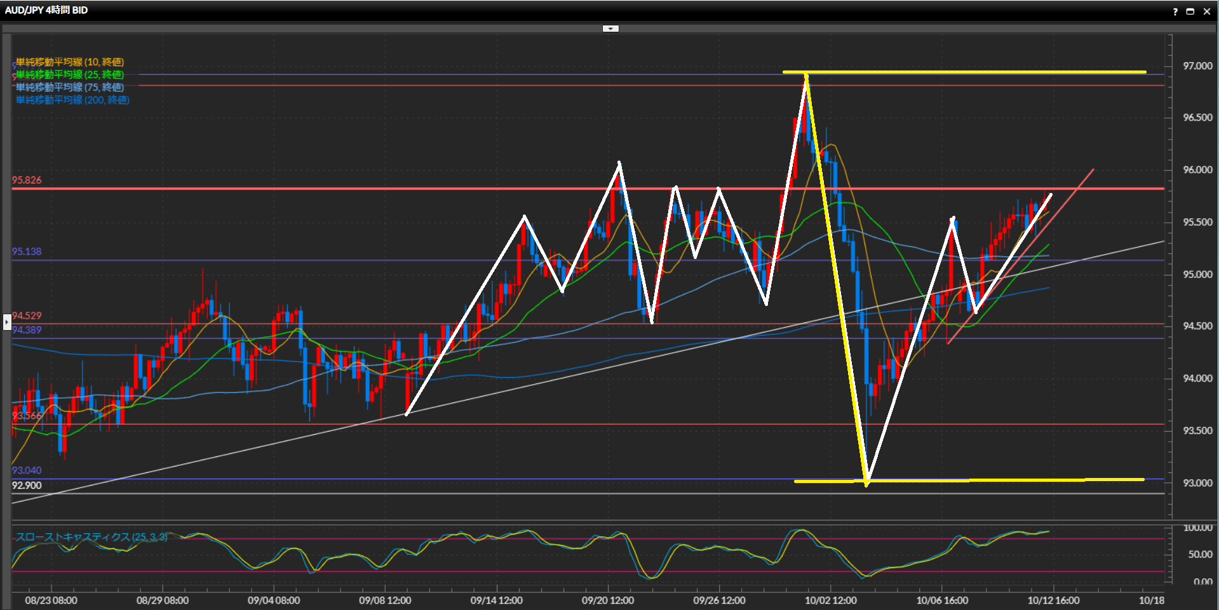This screenshot has width=1219, height=610.
Task: Select the Slow Stochastics indicator label
Action: (91, 537)
